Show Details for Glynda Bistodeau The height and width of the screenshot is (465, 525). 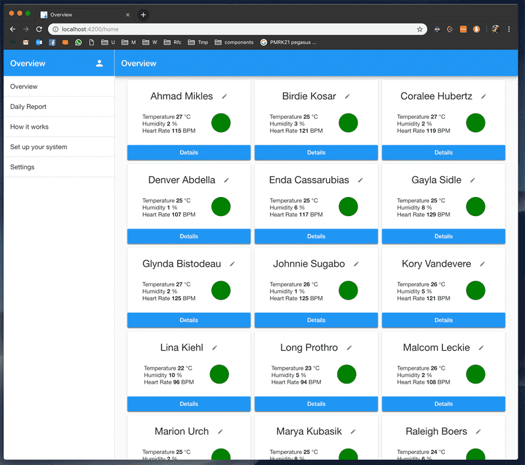tap(189, 320)
